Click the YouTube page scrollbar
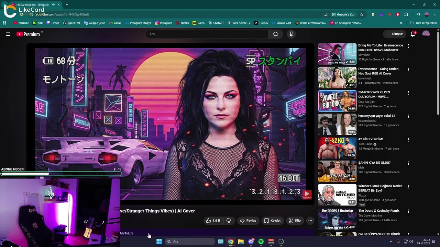440x247 pixels. (x=438, y=74)
